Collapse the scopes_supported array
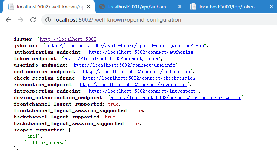The width and height of the screenshot is (277, 152). (9, 130)
